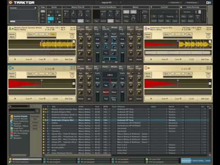
Task: Click the Current Playlist favorite in the bottom bar
Action: click(x=25, y=159)
